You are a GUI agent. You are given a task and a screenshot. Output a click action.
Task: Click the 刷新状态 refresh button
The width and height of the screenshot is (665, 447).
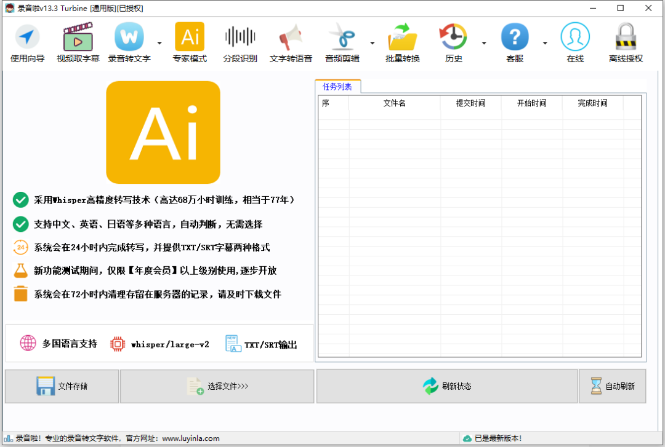447,386
